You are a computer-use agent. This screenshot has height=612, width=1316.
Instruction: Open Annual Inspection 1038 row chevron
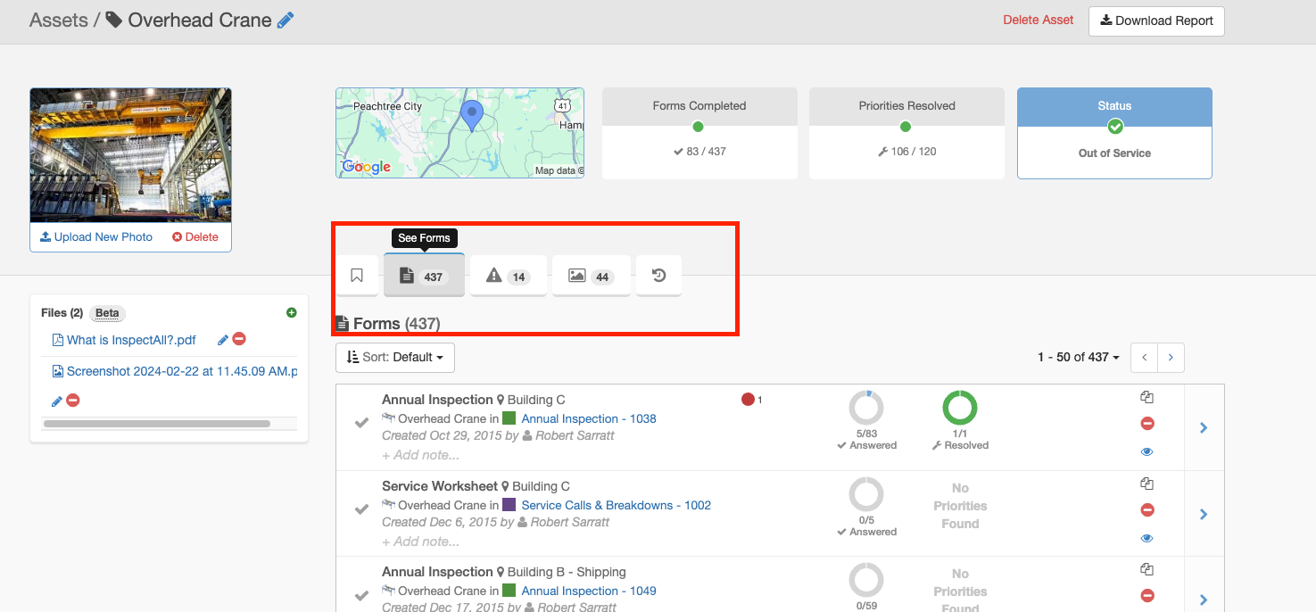(1204, 428)
